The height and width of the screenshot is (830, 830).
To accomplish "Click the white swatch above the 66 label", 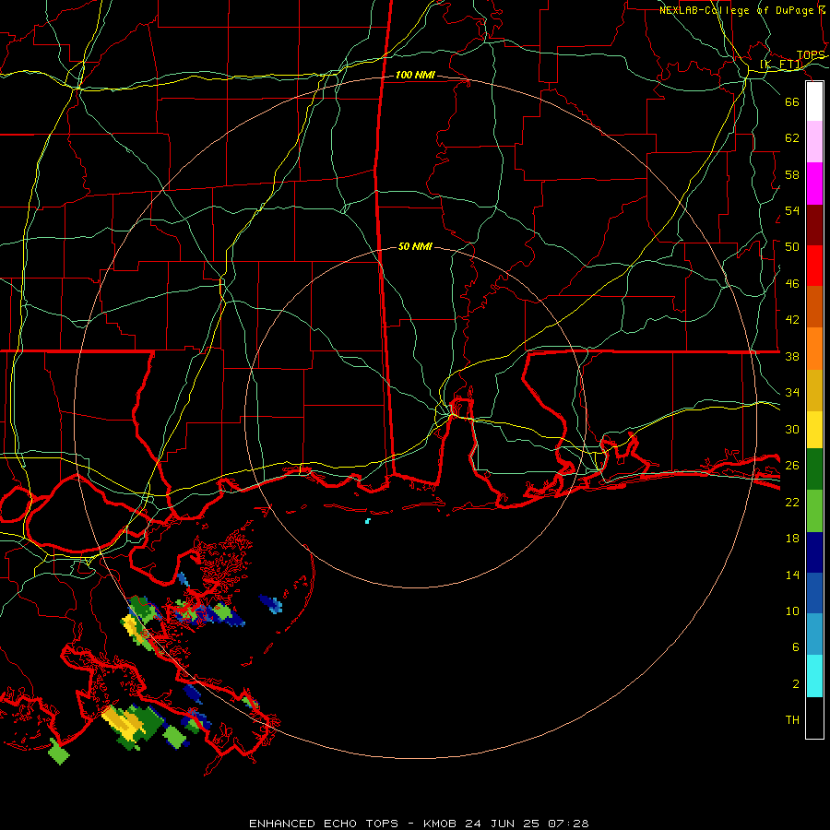I will (x=814, y=101).
